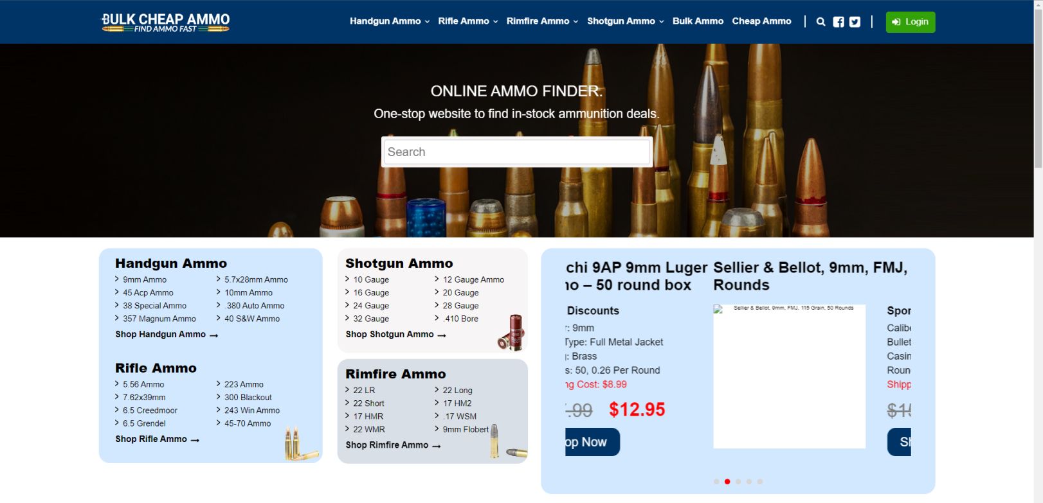Click the rimfire cartridge image
This screenshot has width=1043, height=503.
tap(507, 442)
